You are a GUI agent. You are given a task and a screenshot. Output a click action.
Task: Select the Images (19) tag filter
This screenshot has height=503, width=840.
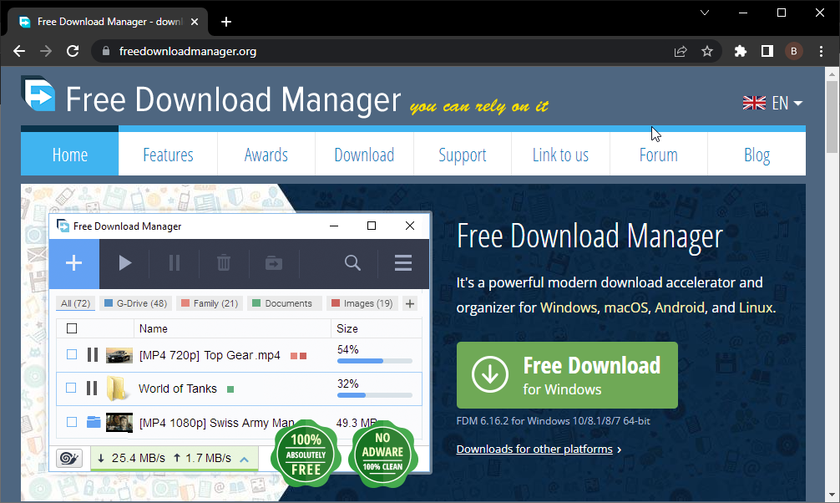tap(362, 303)
